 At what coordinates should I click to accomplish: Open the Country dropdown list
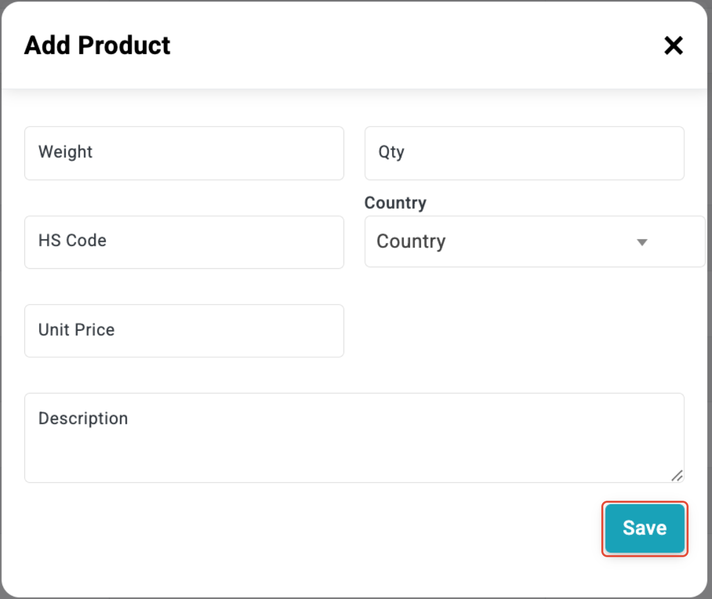[534, 241]
